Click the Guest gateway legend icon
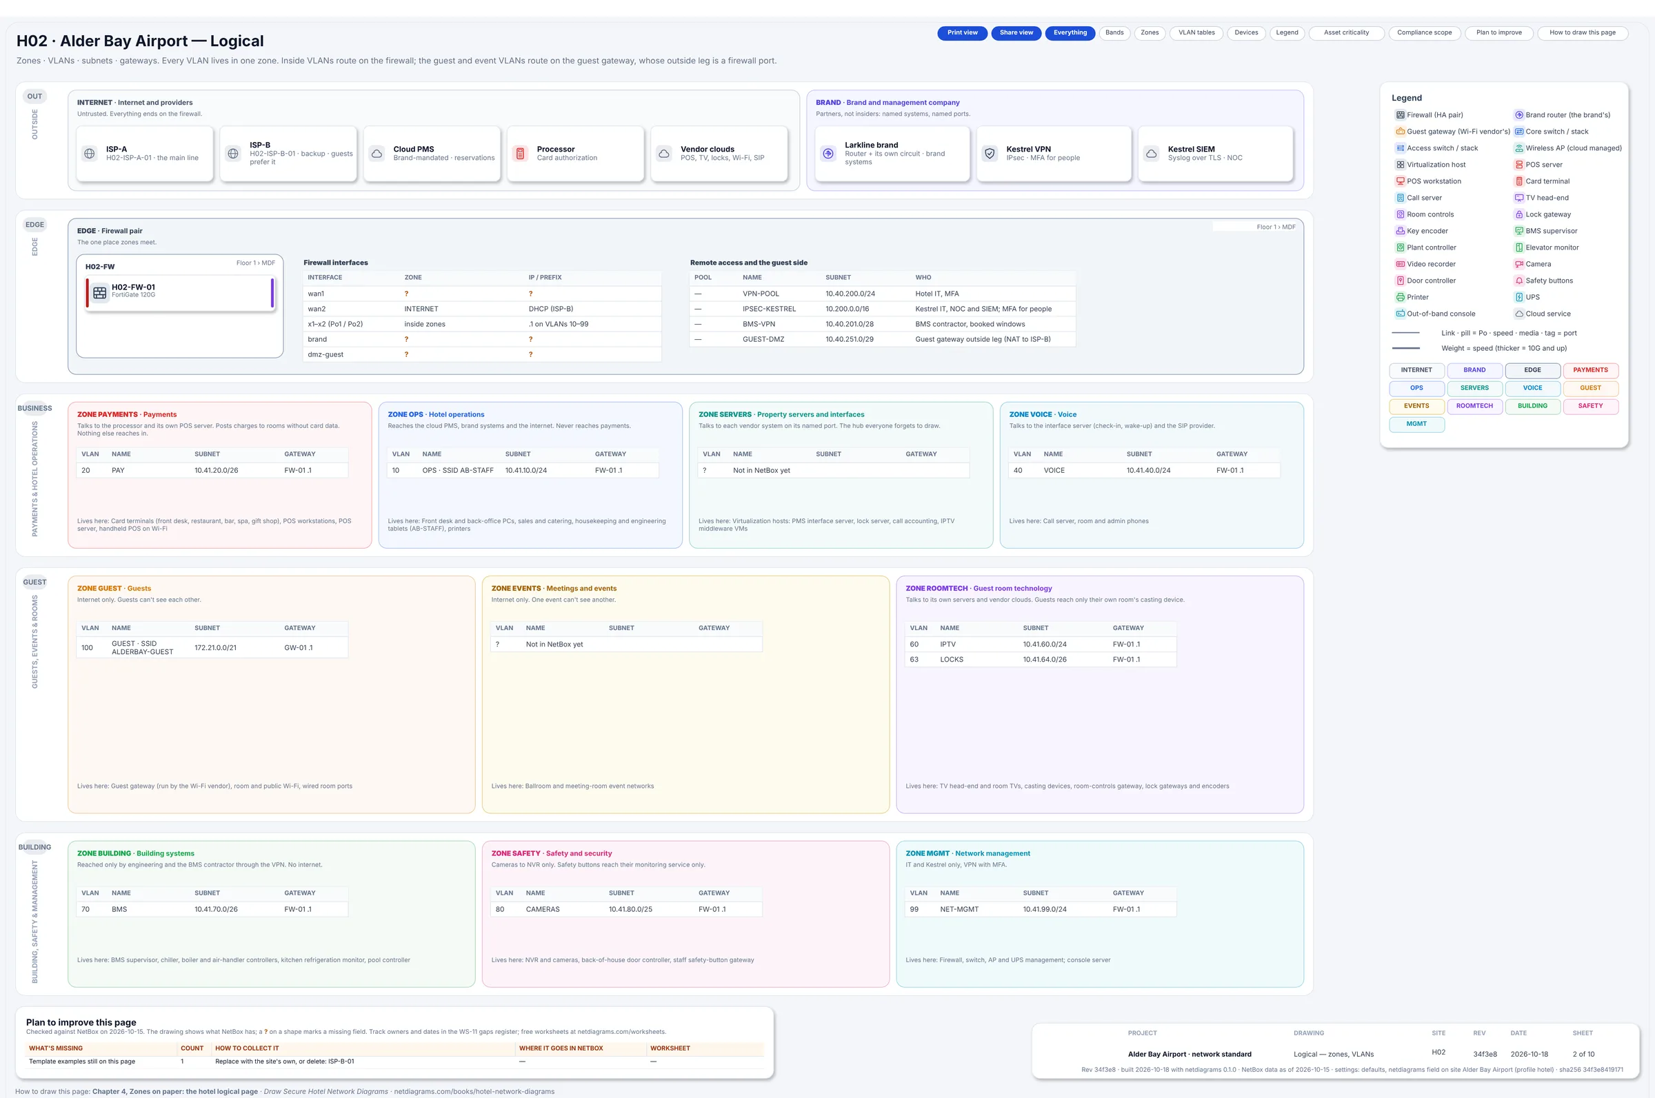This screenshot has height=1098, width=1655. click(x=1400, y=132)
